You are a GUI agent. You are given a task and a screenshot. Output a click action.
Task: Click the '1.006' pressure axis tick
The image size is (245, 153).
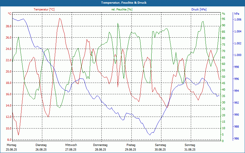point(237,20)
